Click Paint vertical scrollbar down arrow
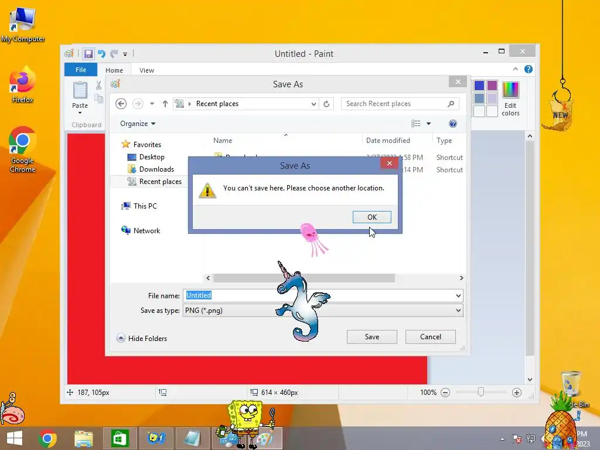 [x=530, y=380]
